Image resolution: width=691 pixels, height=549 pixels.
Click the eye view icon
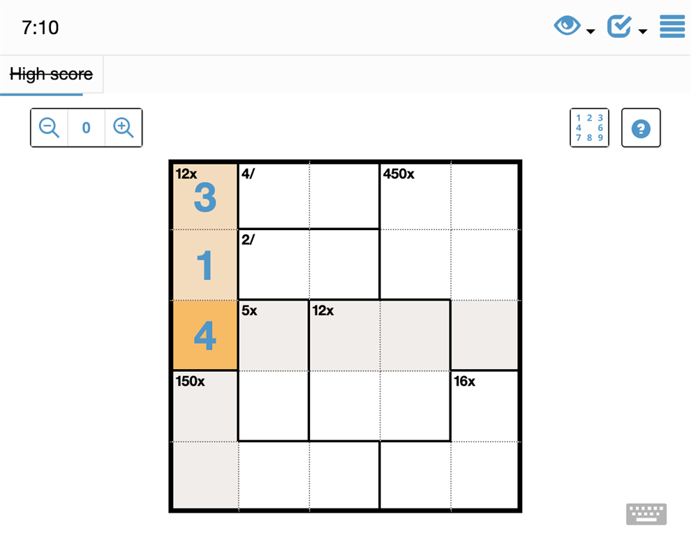coord(567,24)
